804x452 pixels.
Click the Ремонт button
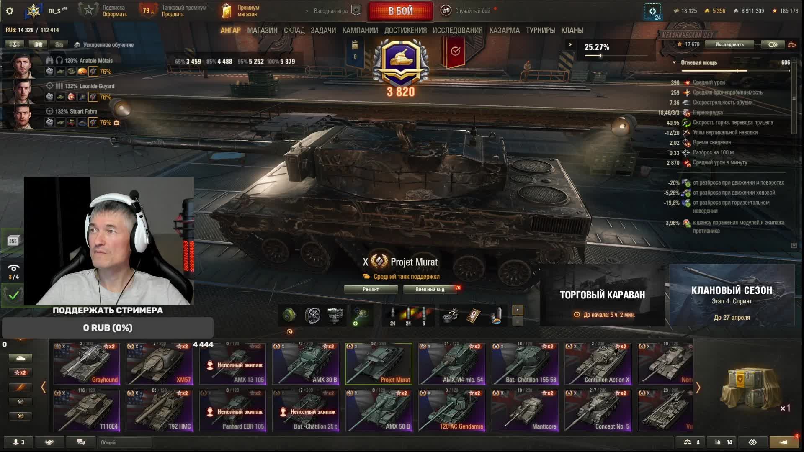tap(371, 289)
